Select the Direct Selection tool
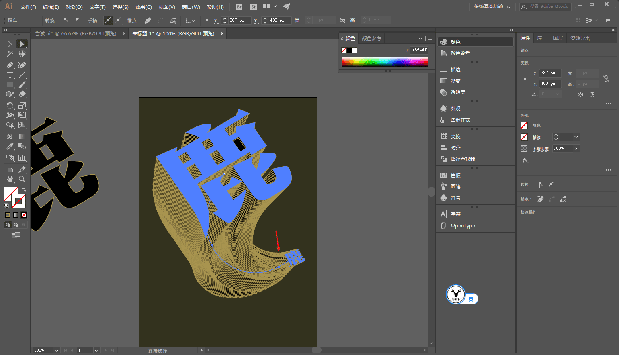Screen dimensions: 619x355 pos(22,44)
